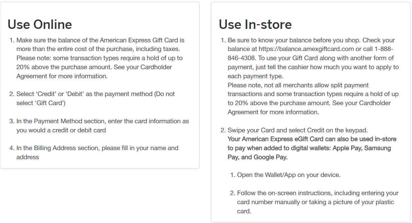Click 'Apple Pay, Samsung Pay, and Google Pay' text

[x=309, y=152]
